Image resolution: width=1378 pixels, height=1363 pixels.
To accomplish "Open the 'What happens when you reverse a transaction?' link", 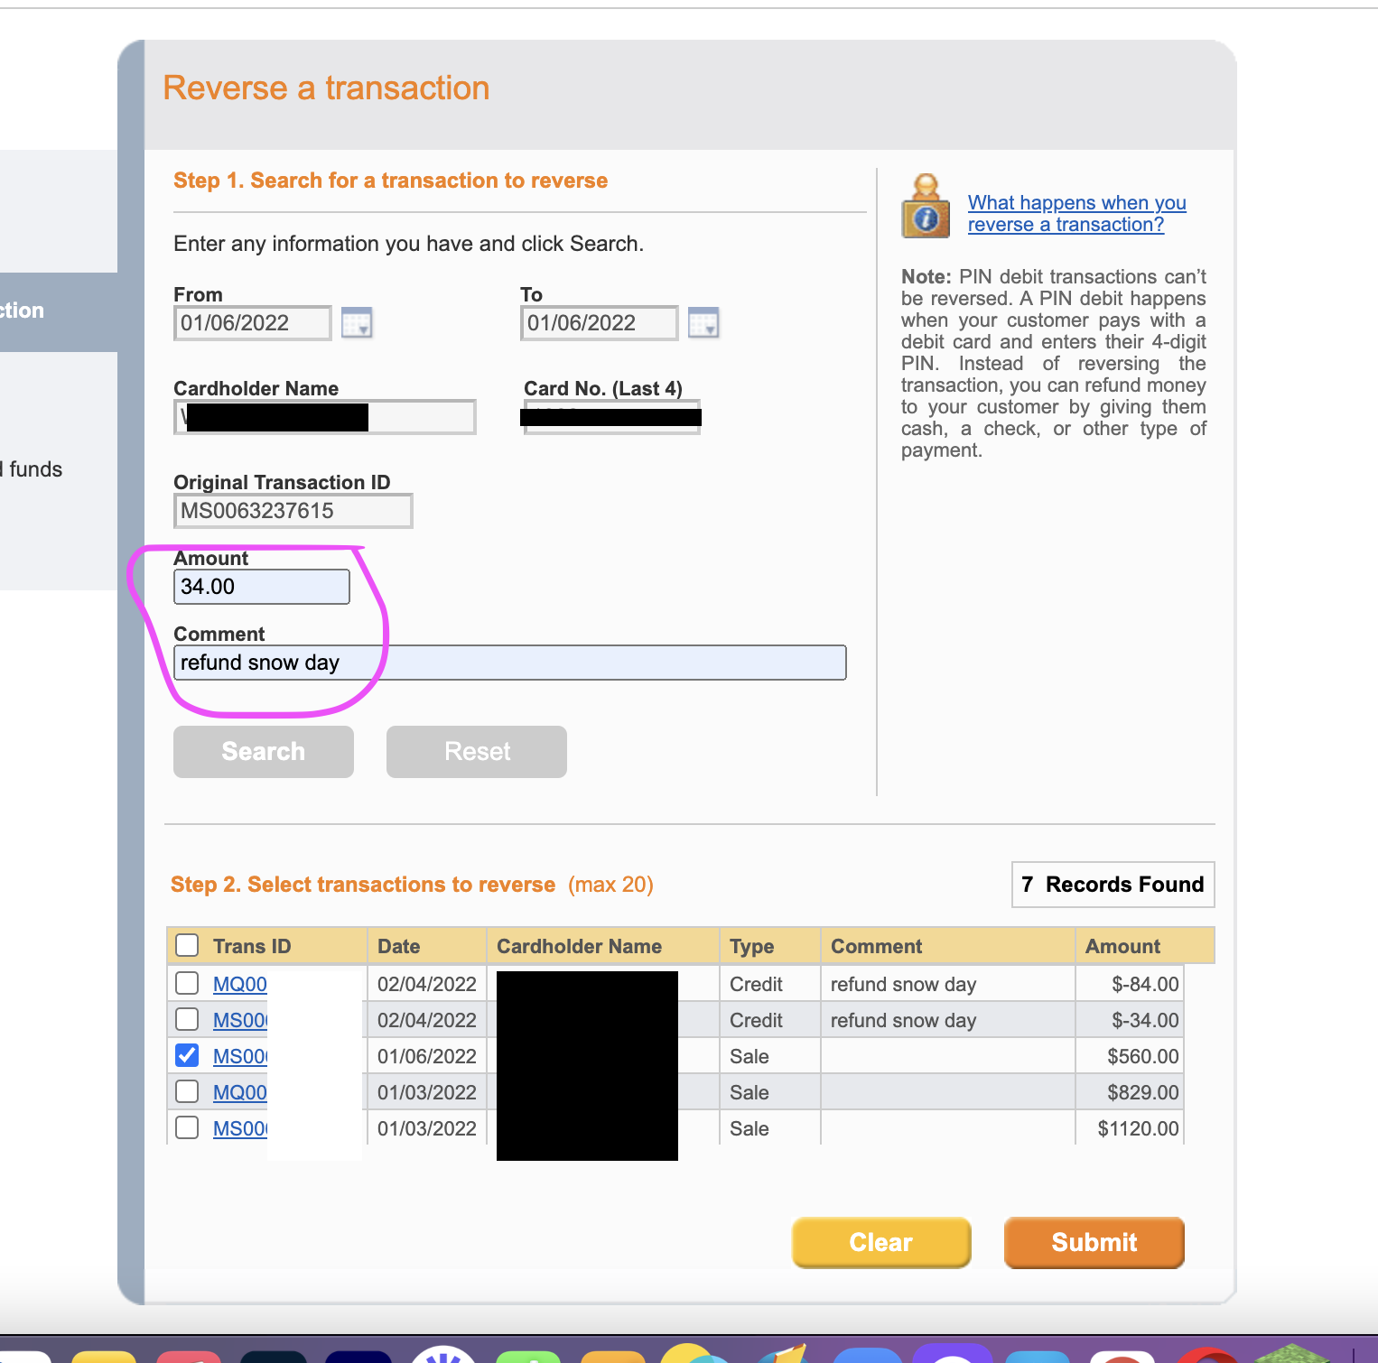I will point(1076,213).
